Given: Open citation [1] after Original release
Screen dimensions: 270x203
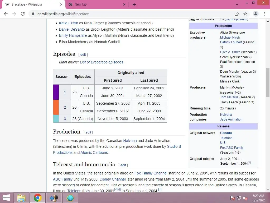Looking at the screenshot, I should [x=249, y=163].
